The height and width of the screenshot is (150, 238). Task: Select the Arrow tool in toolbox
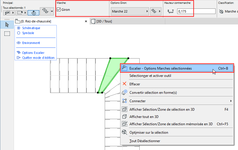(x=7, y=25)
